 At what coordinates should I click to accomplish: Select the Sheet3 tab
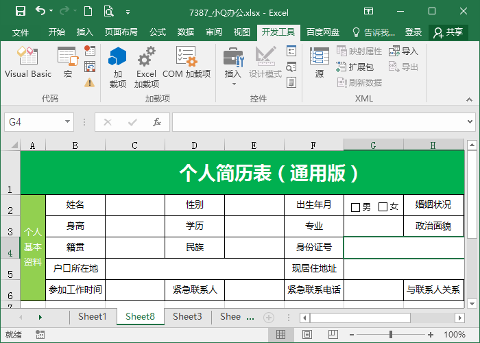pos(187,316)
